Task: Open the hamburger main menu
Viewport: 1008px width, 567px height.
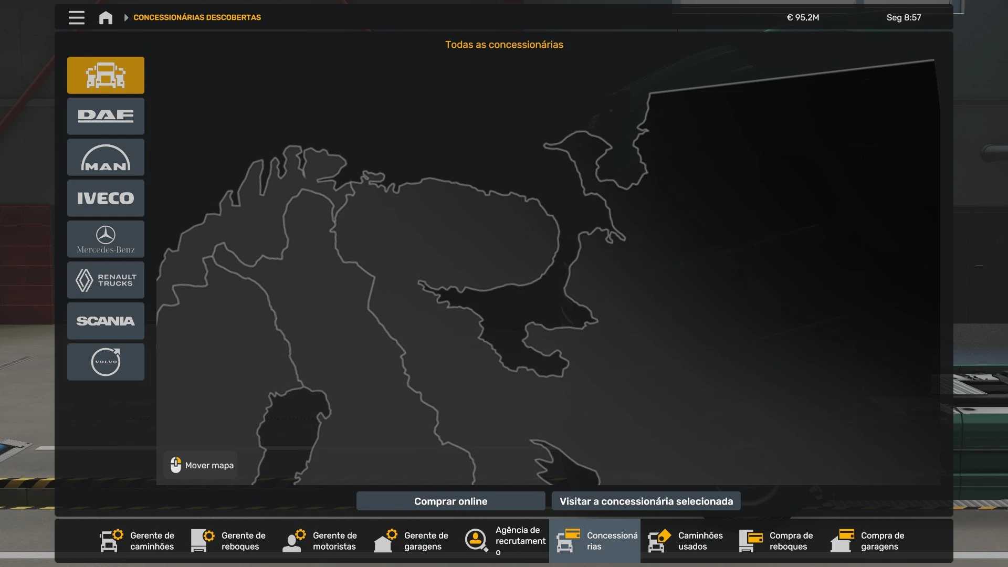Action: (x=76, y=17)
